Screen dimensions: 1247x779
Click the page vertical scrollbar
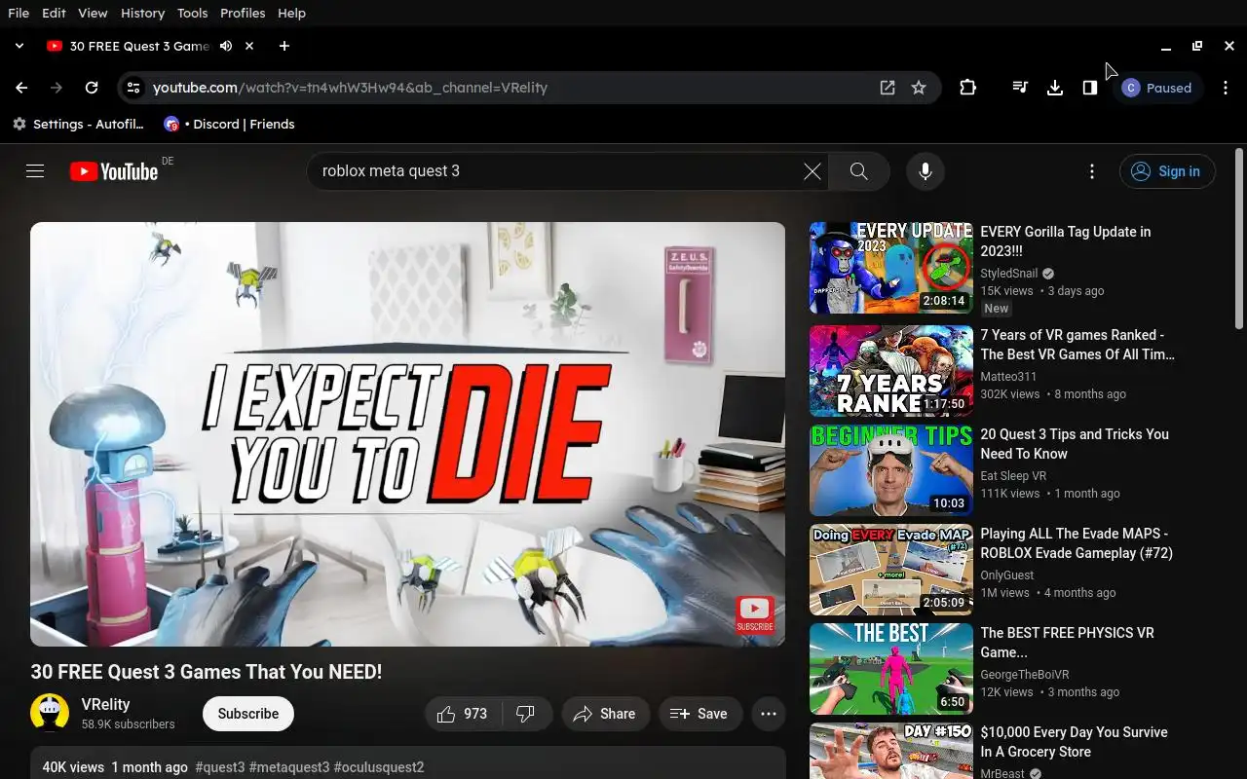pos(1239,239)
